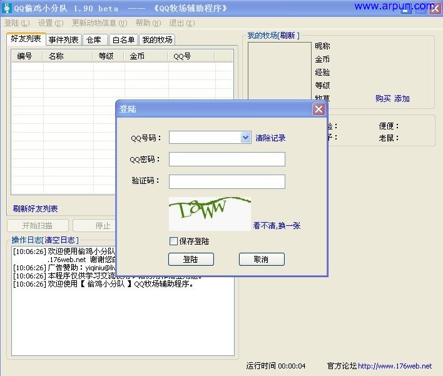Expand the QQ号码 dropdown list

tap(245, 138)
